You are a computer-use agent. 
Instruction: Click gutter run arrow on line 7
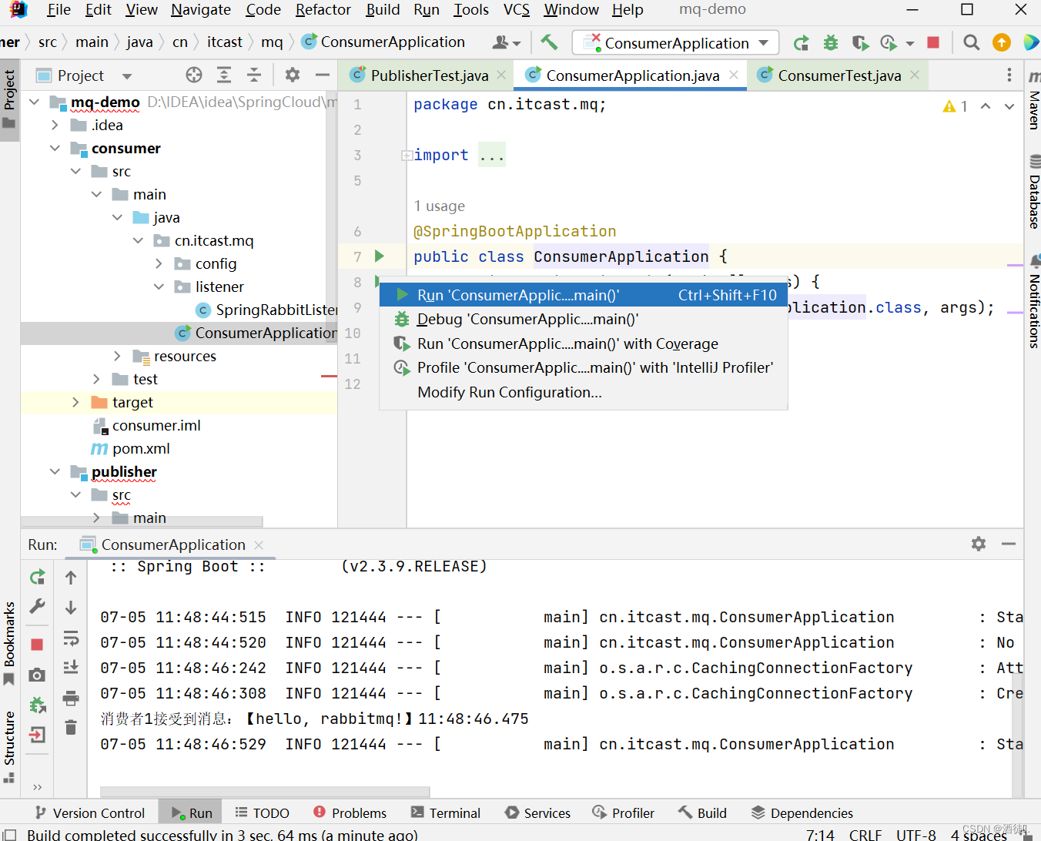379,256
